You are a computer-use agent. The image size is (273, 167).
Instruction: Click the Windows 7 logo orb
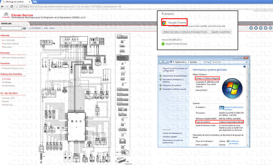coord(232,88)
